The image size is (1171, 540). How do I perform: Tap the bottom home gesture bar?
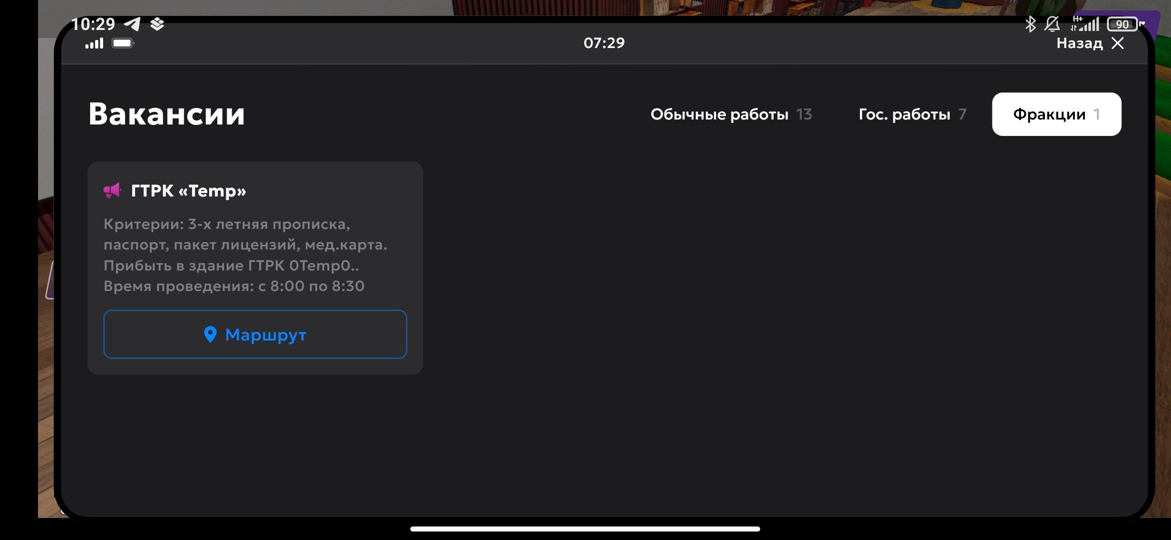(x=585, y=528)
